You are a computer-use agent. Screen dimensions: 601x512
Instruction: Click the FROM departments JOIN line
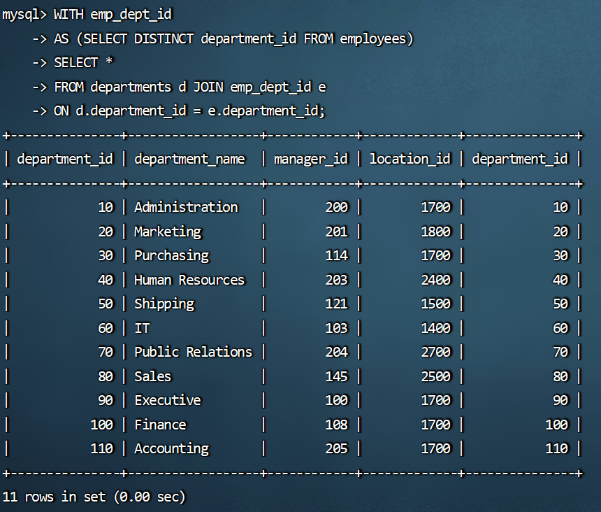[189, 87]
